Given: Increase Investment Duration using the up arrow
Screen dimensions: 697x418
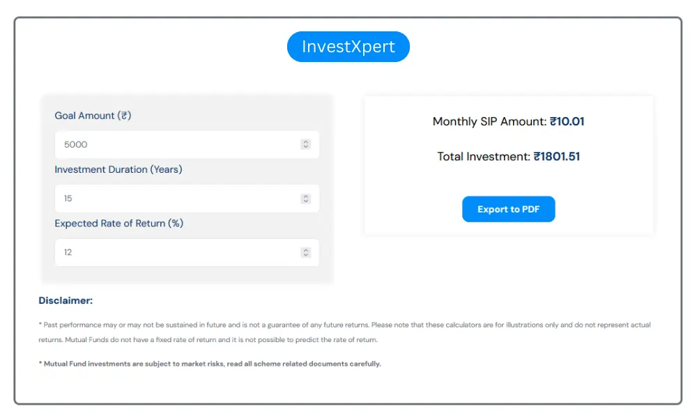Looking at the screenshot, I should (x=305, y=196).
